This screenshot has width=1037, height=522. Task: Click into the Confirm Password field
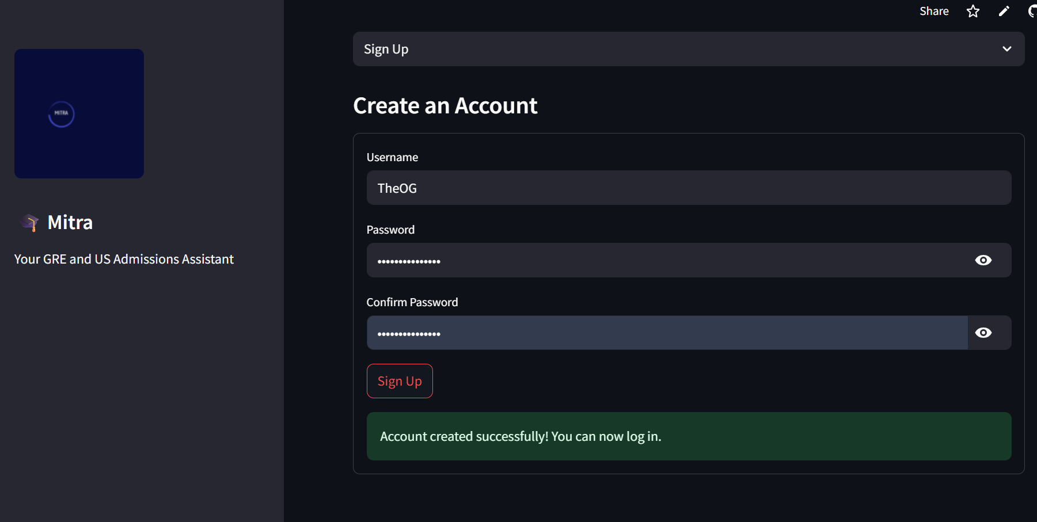[x=667, y=333]
